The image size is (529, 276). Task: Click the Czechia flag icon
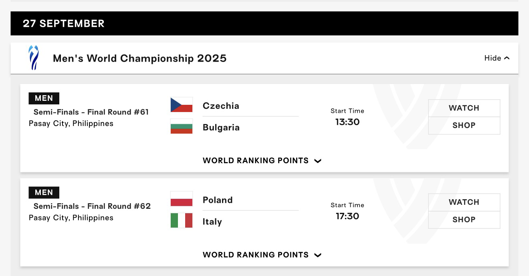click(x=182, y=105)
